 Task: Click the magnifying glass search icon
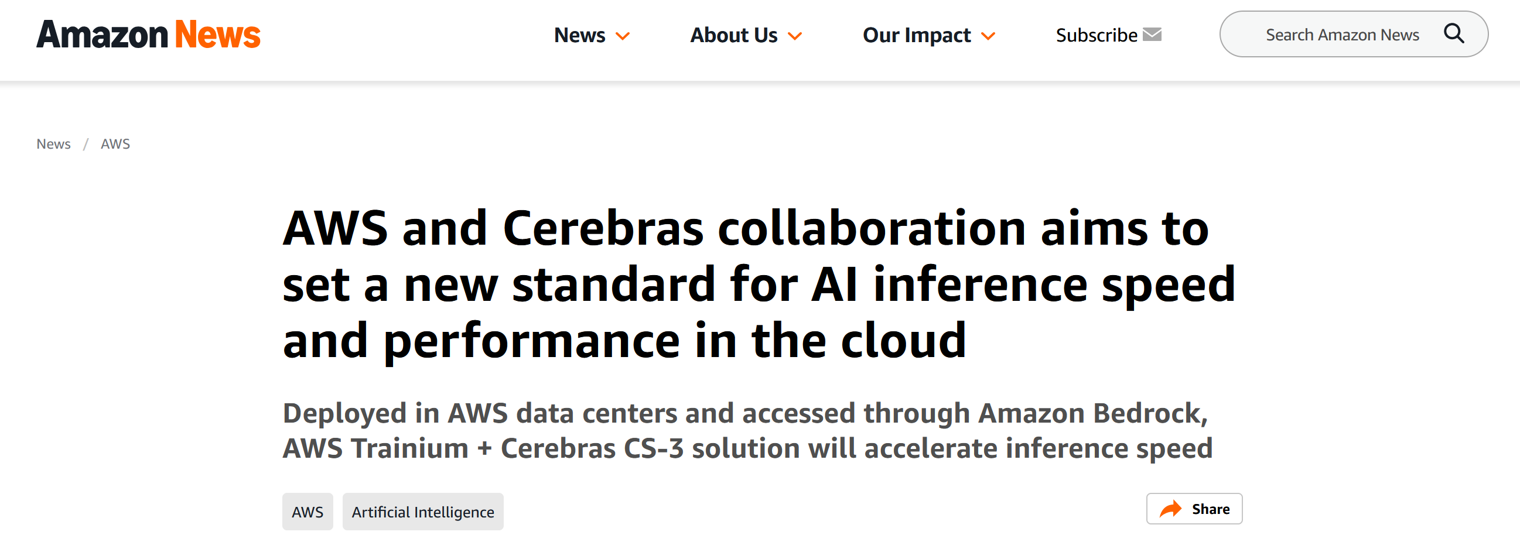click(1453, 34)
